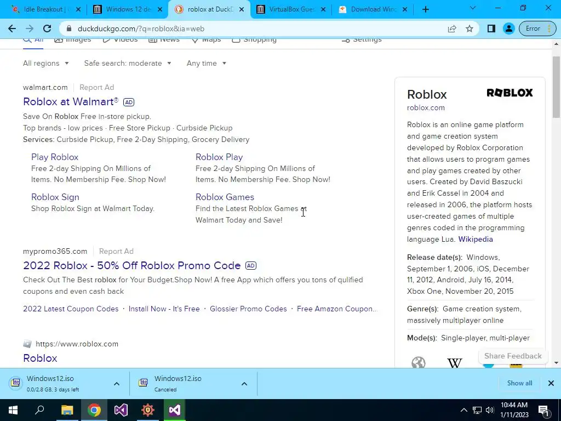
Task: Close the downloads bar
Action: coord(551,383)
